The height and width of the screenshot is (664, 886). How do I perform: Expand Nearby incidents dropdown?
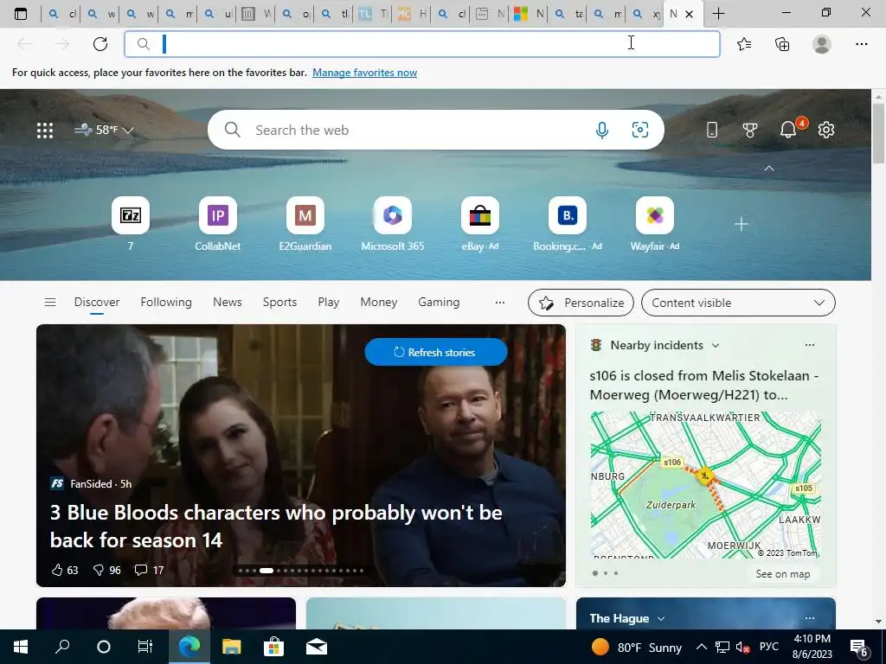[716, 345]
